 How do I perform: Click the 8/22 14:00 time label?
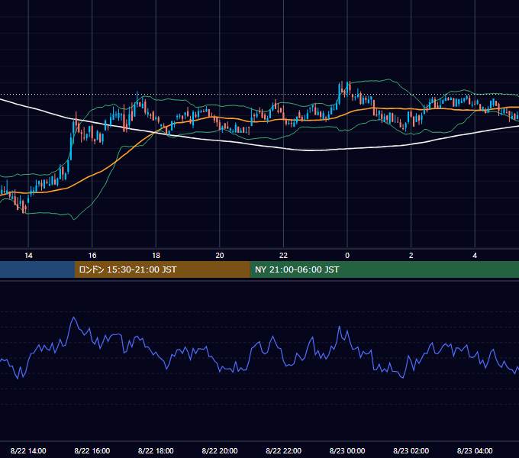tap(28, 450)
